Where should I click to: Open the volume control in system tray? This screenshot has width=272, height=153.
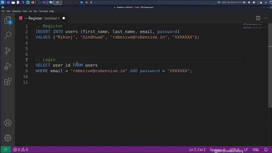(x=244, y=3)
